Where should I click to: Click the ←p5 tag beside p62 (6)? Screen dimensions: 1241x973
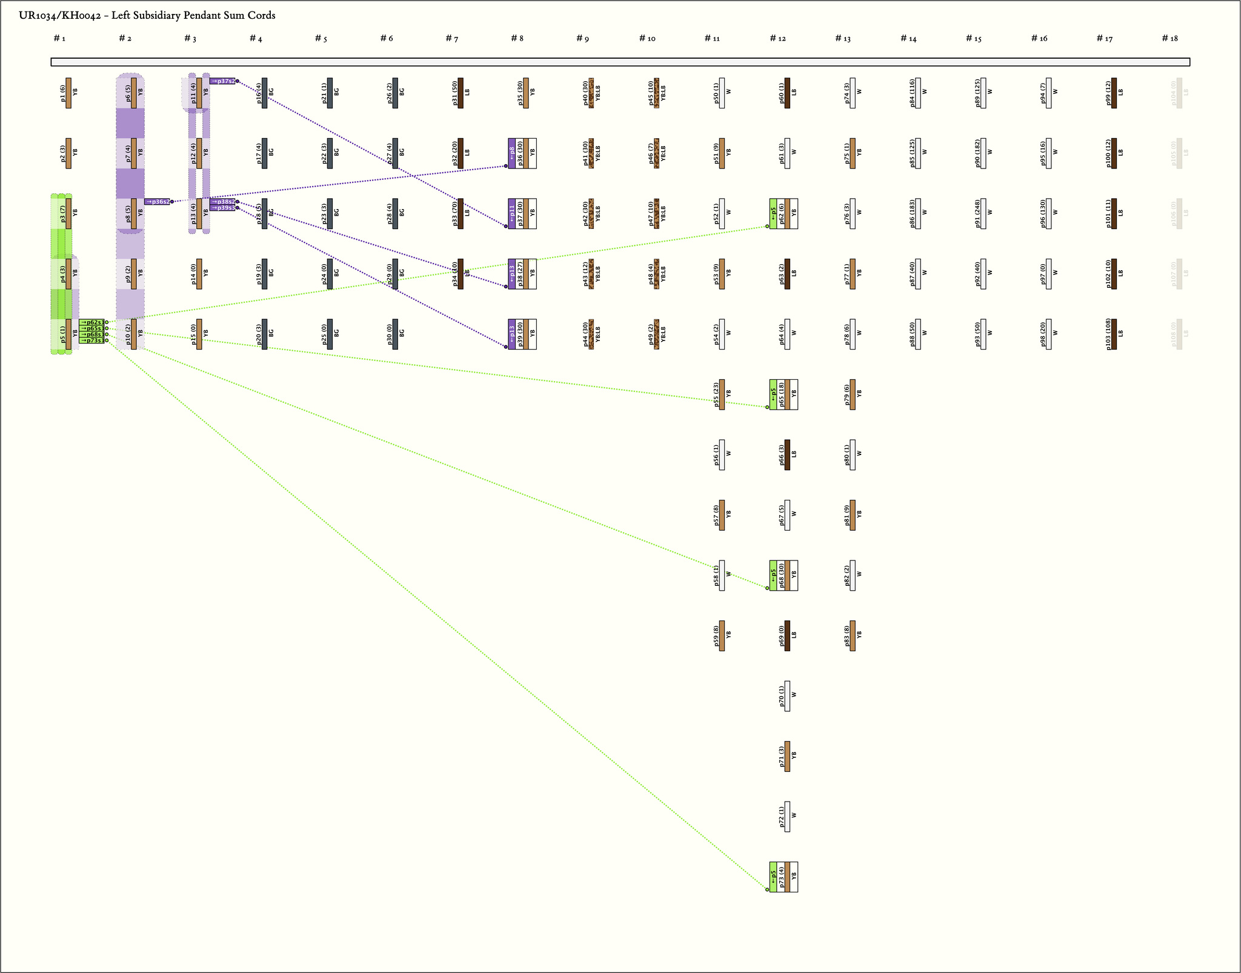pyautogui.click(x=773, y=214)
